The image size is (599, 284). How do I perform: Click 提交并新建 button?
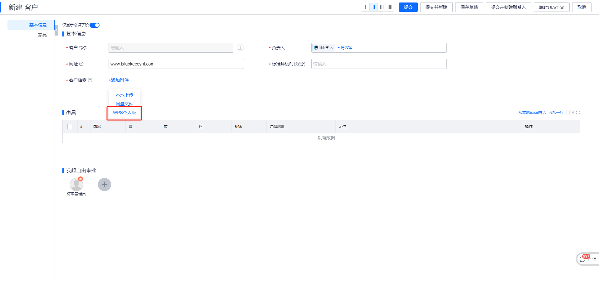pyautogui.click(x=436, y=7)
